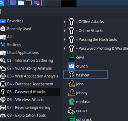Click the Settings category label
This screenshot has width=128, height=121.
coord(14,45)
